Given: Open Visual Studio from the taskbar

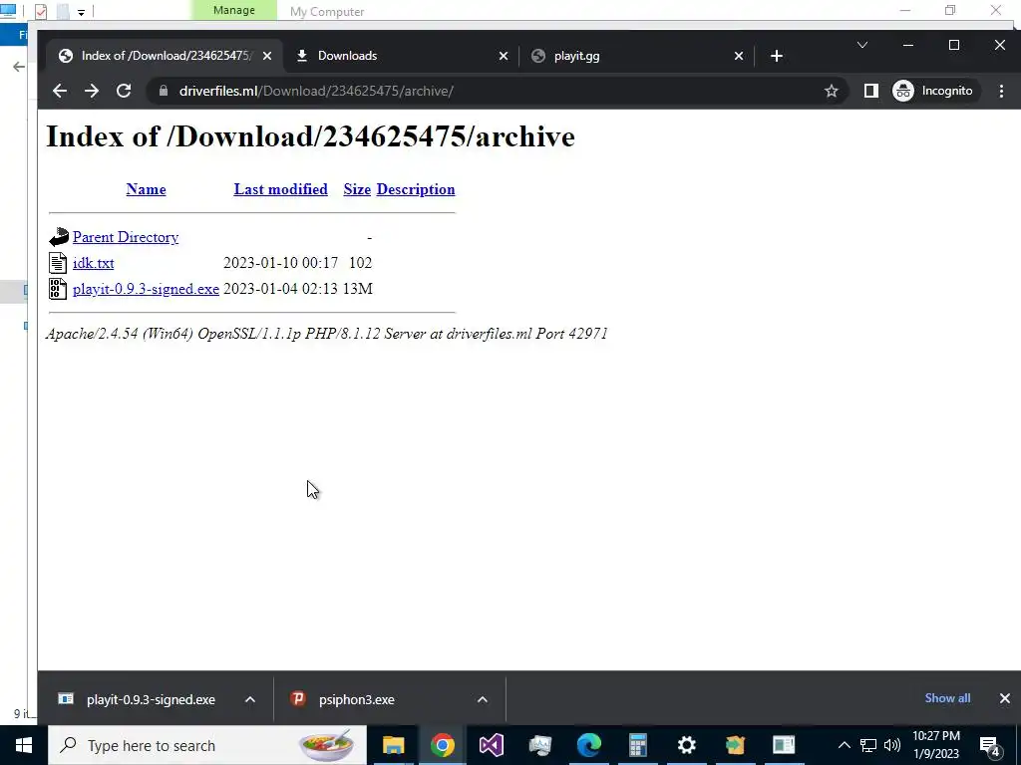Looking at the screenshot, I should point(491,745).
